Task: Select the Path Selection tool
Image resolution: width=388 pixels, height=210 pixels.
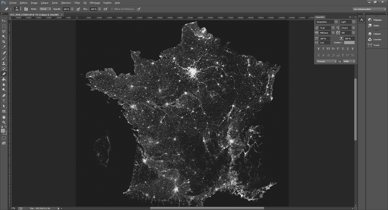Action: coord(4,106)
